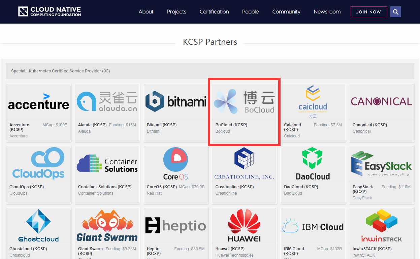
Task: Click the BoCloud (KCSP) title
Action: 231,125
